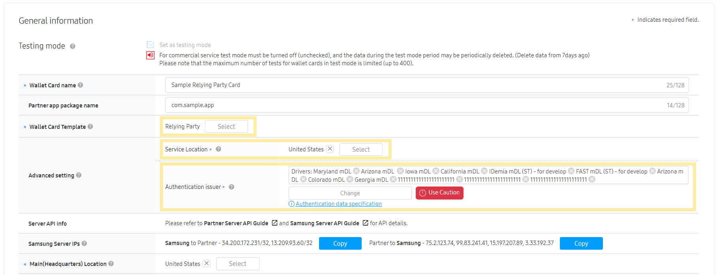Click the Service Location help icon
Screen dimensions: 717x275
(x=218, y=149)
